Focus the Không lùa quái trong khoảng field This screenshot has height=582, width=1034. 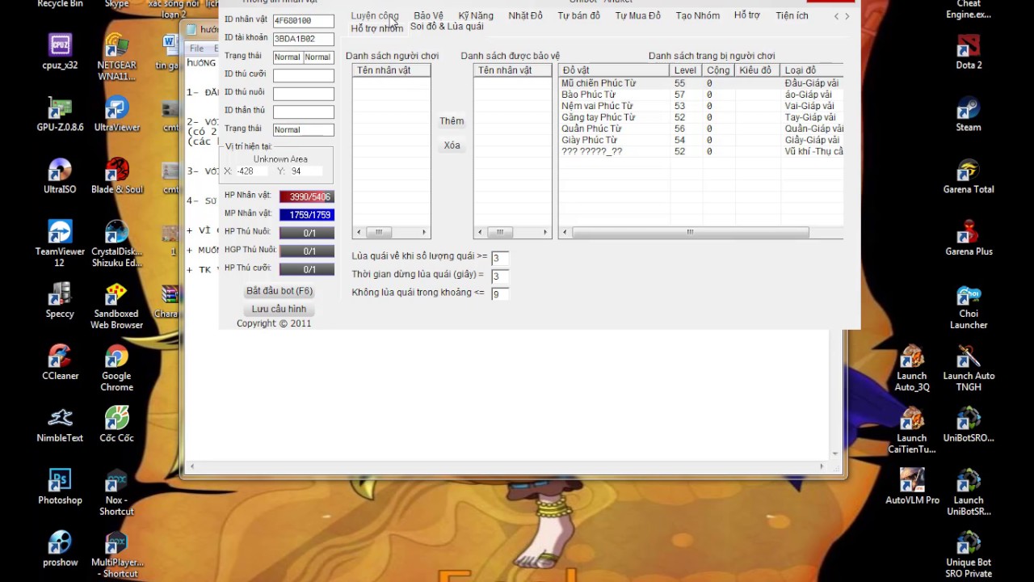tap(500, 293)
